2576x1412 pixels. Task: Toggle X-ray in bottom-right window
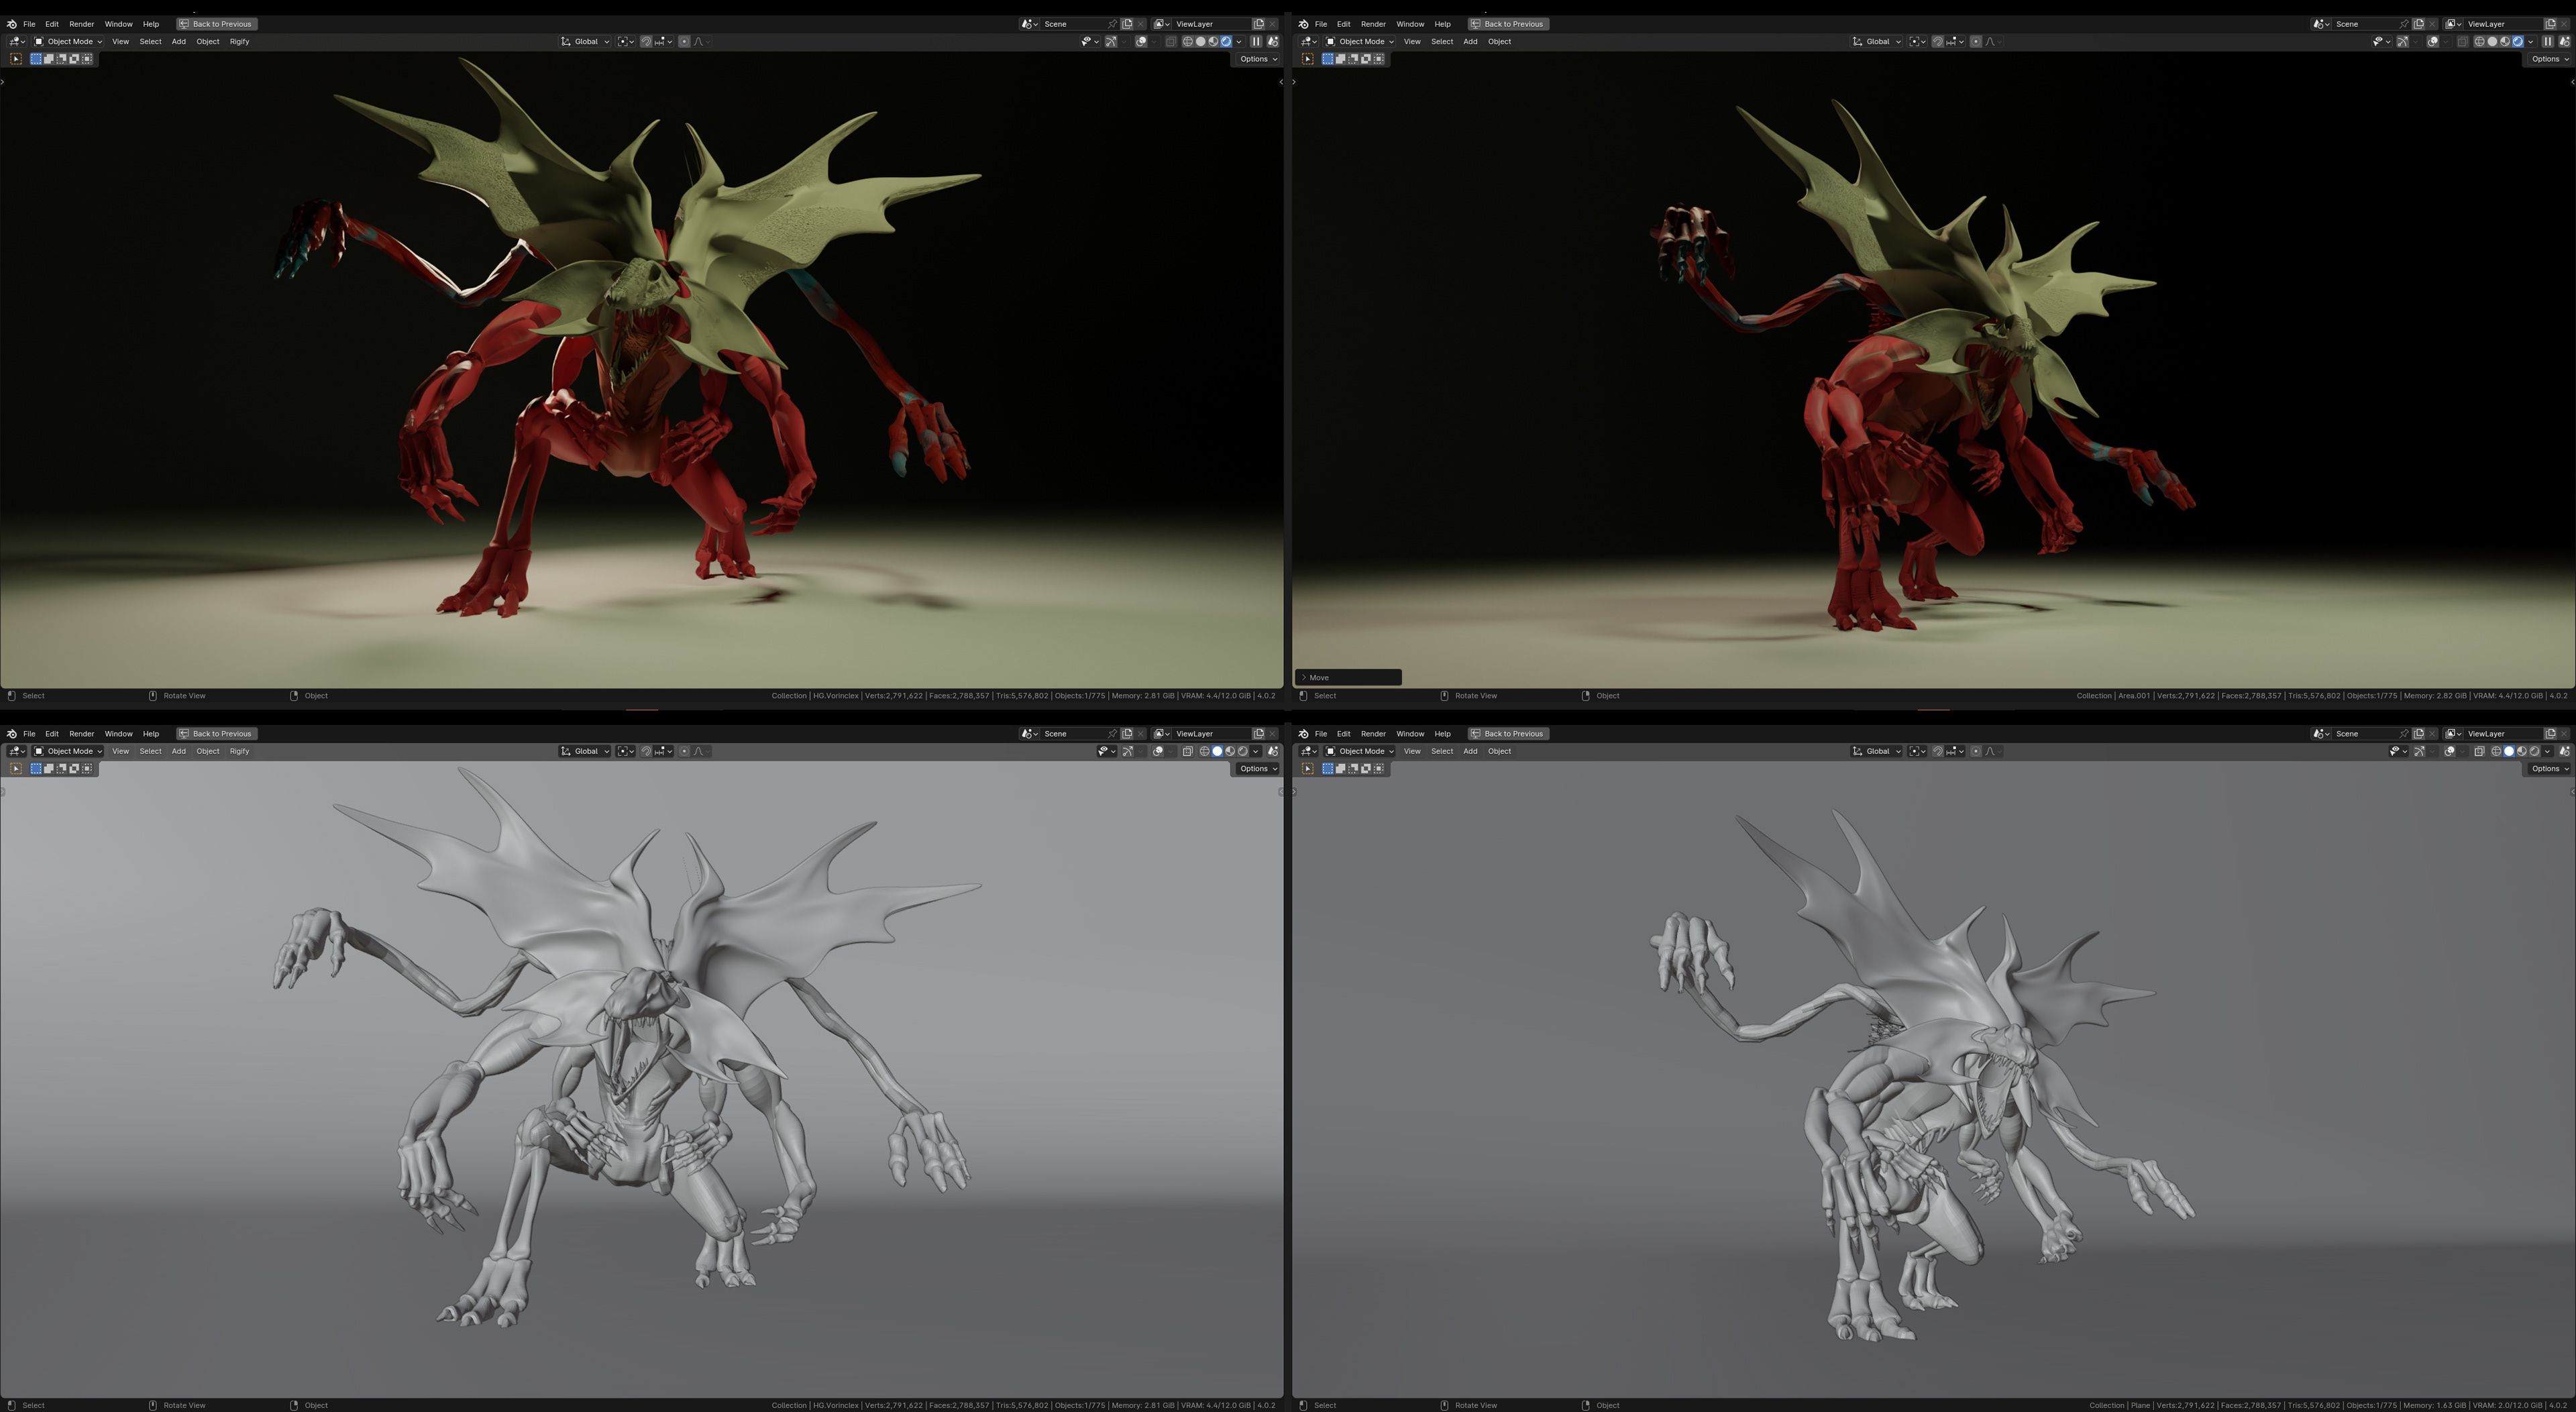point(2479,751)
